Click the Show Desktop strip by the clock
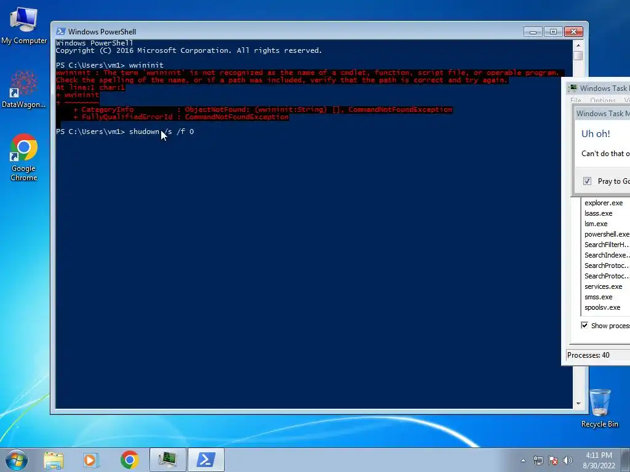Image resolution: width=630 pixels, height=472 pixels. tap(626, 460)
